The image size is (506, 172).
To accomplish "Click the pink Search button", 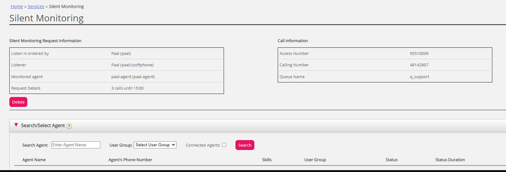I will click(244, 145).
